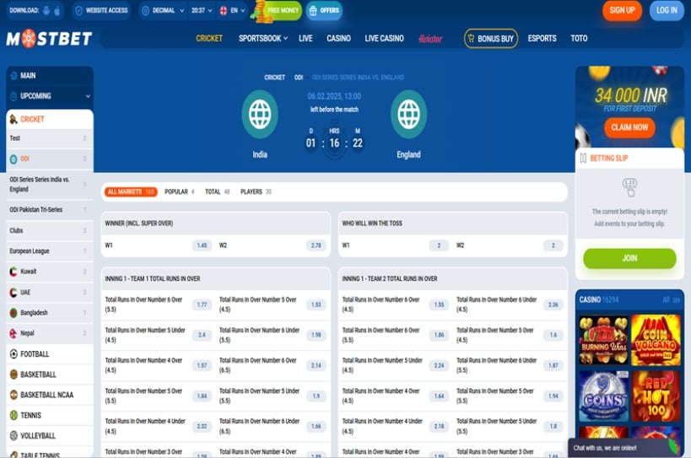Image resolution: width=691 pixels, height=458 pixels.
Task: Open Coin Volcano casino thumbnail
Action: (x=656, y=340)
